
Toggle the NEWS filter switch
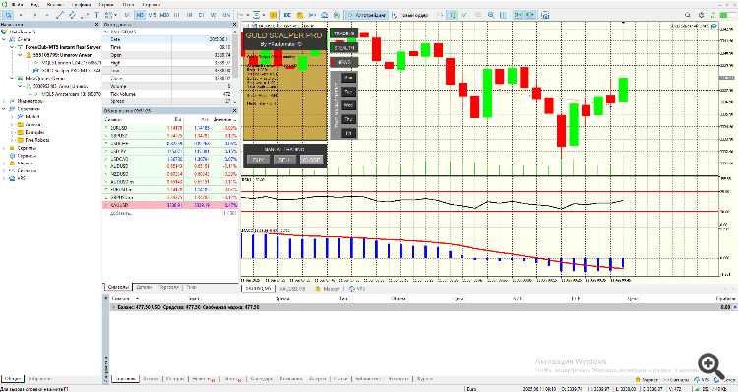tap(343, 62)
